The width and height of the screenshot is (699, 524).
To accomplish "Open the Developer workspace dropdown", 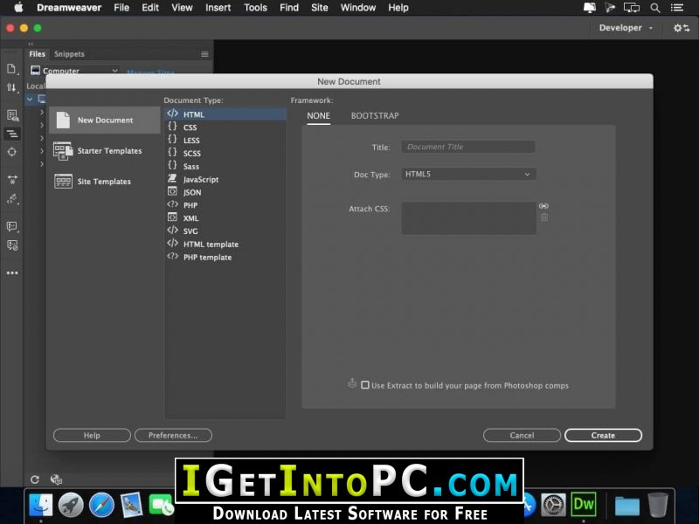I will [x=626, y=28].
